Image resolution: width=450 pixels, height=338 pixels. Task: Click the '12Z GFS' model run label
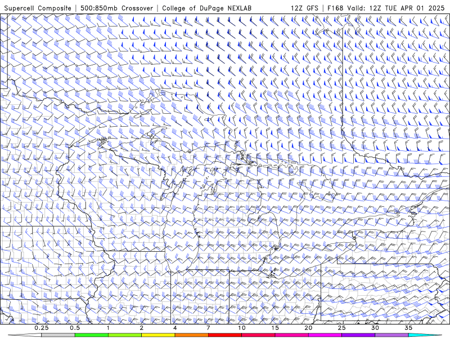coord(304,8)
